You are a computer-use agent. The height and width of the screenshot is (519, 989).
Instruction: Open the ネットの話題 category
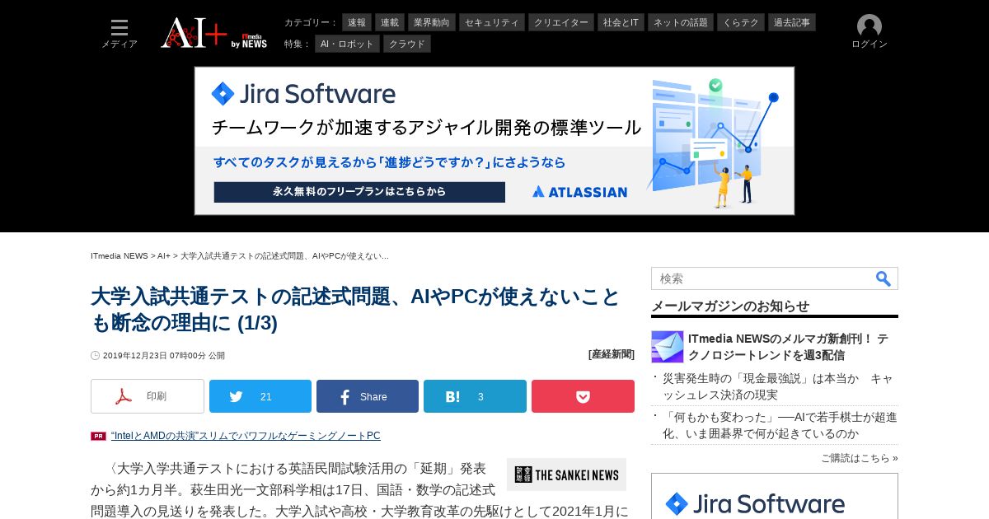pos(681,22)
